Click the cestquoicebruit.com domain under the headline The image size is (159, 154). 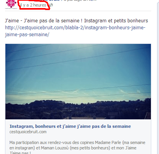(x=28, y=132)
